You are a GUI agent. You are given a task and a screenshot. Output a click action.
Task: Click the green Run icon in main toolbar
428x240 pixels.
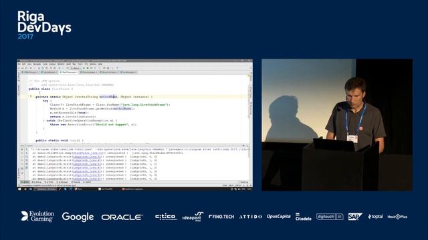click(84, 68)
